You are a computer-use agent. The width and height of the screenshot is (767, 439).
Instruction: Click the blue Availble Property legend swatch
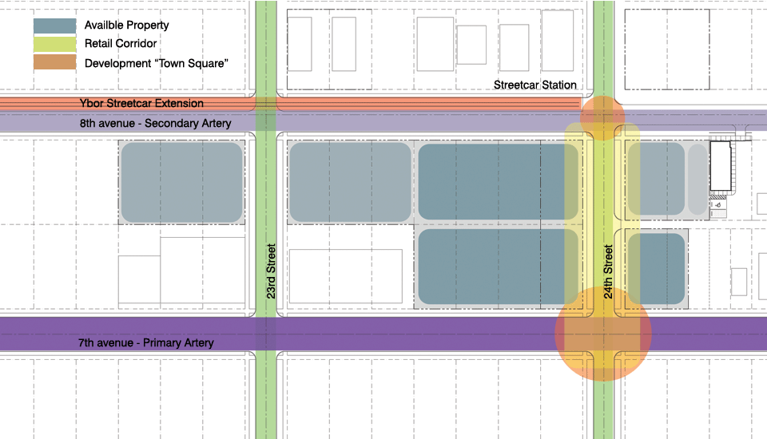click(x=55, y=26)
